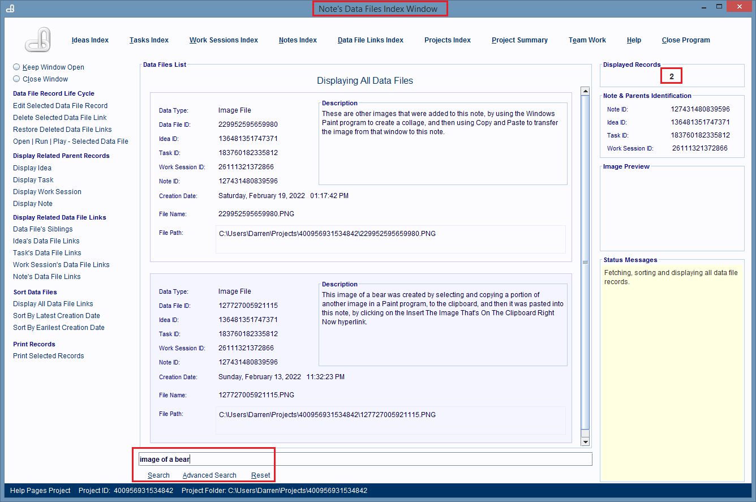
Task: Open the Tasks Index menu
Action: pyautogui.click(x=149, y=40)
